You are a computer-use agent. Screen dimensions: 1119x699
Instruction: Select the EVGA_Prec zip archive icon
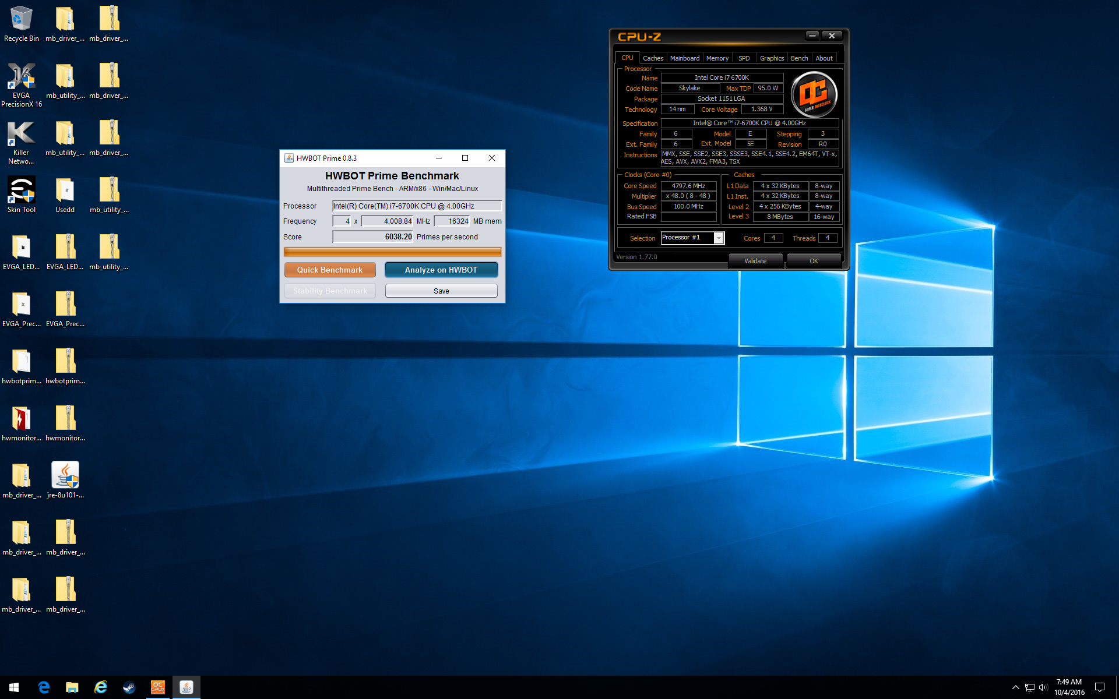(x=65, y=309)
